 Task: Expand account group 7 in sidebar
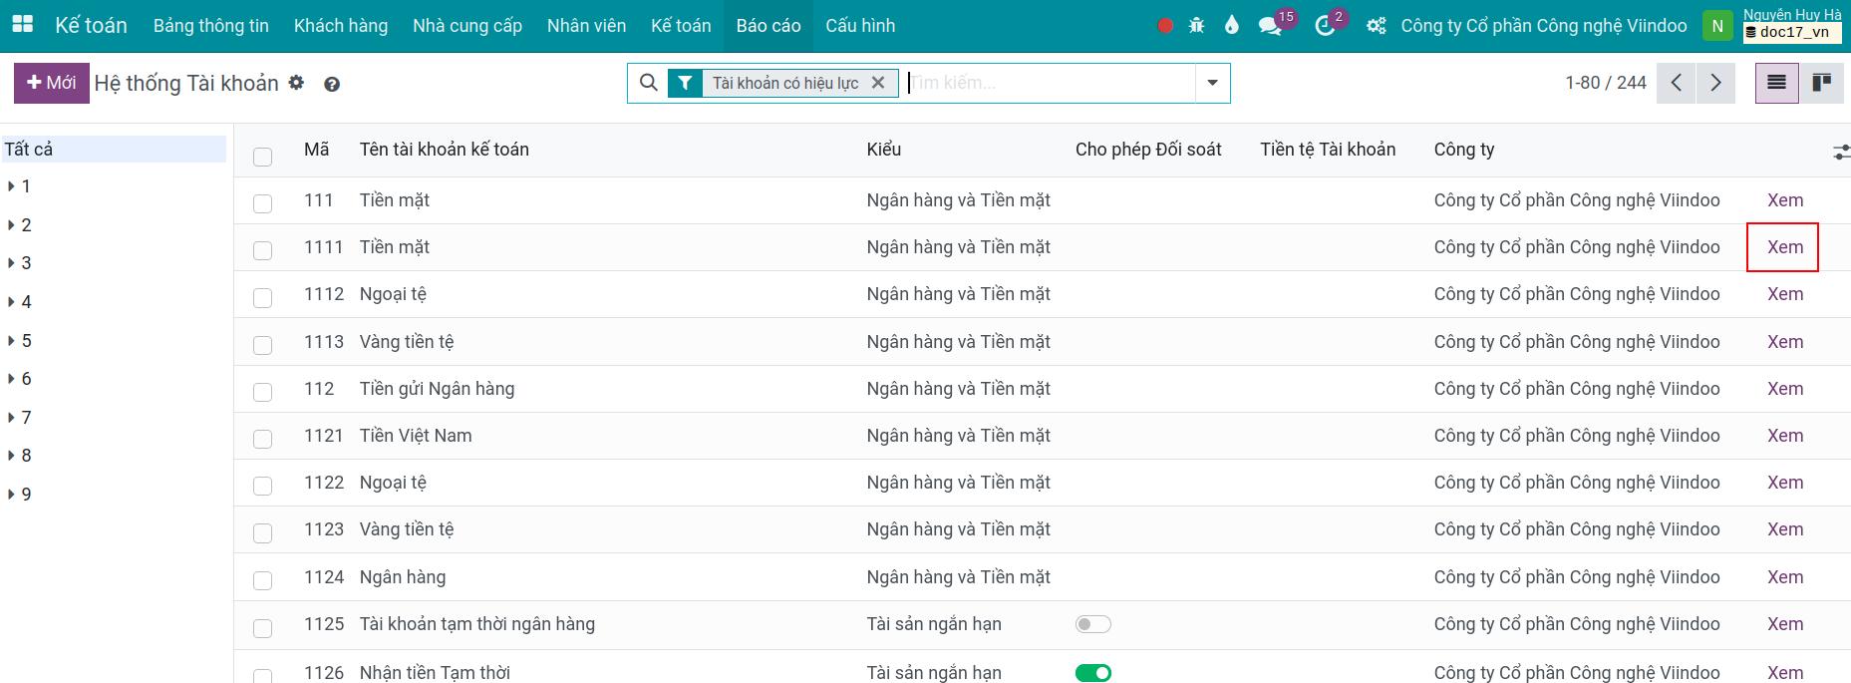pos(11,418)
